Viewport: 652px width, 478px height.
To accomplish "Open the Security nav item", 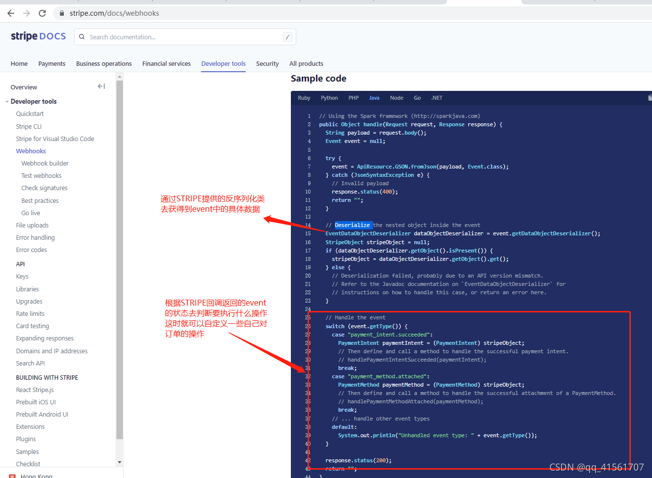I will point(267,63).
